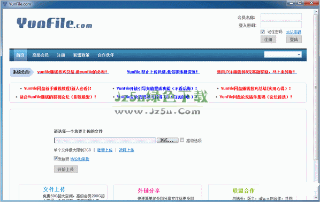
Task: Close the YunFile.com window
Action: 311,3
